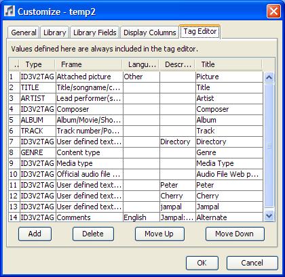Open the Library Fields tab
Viewport: 285px width, 277px height.
[x=94, y=33]
